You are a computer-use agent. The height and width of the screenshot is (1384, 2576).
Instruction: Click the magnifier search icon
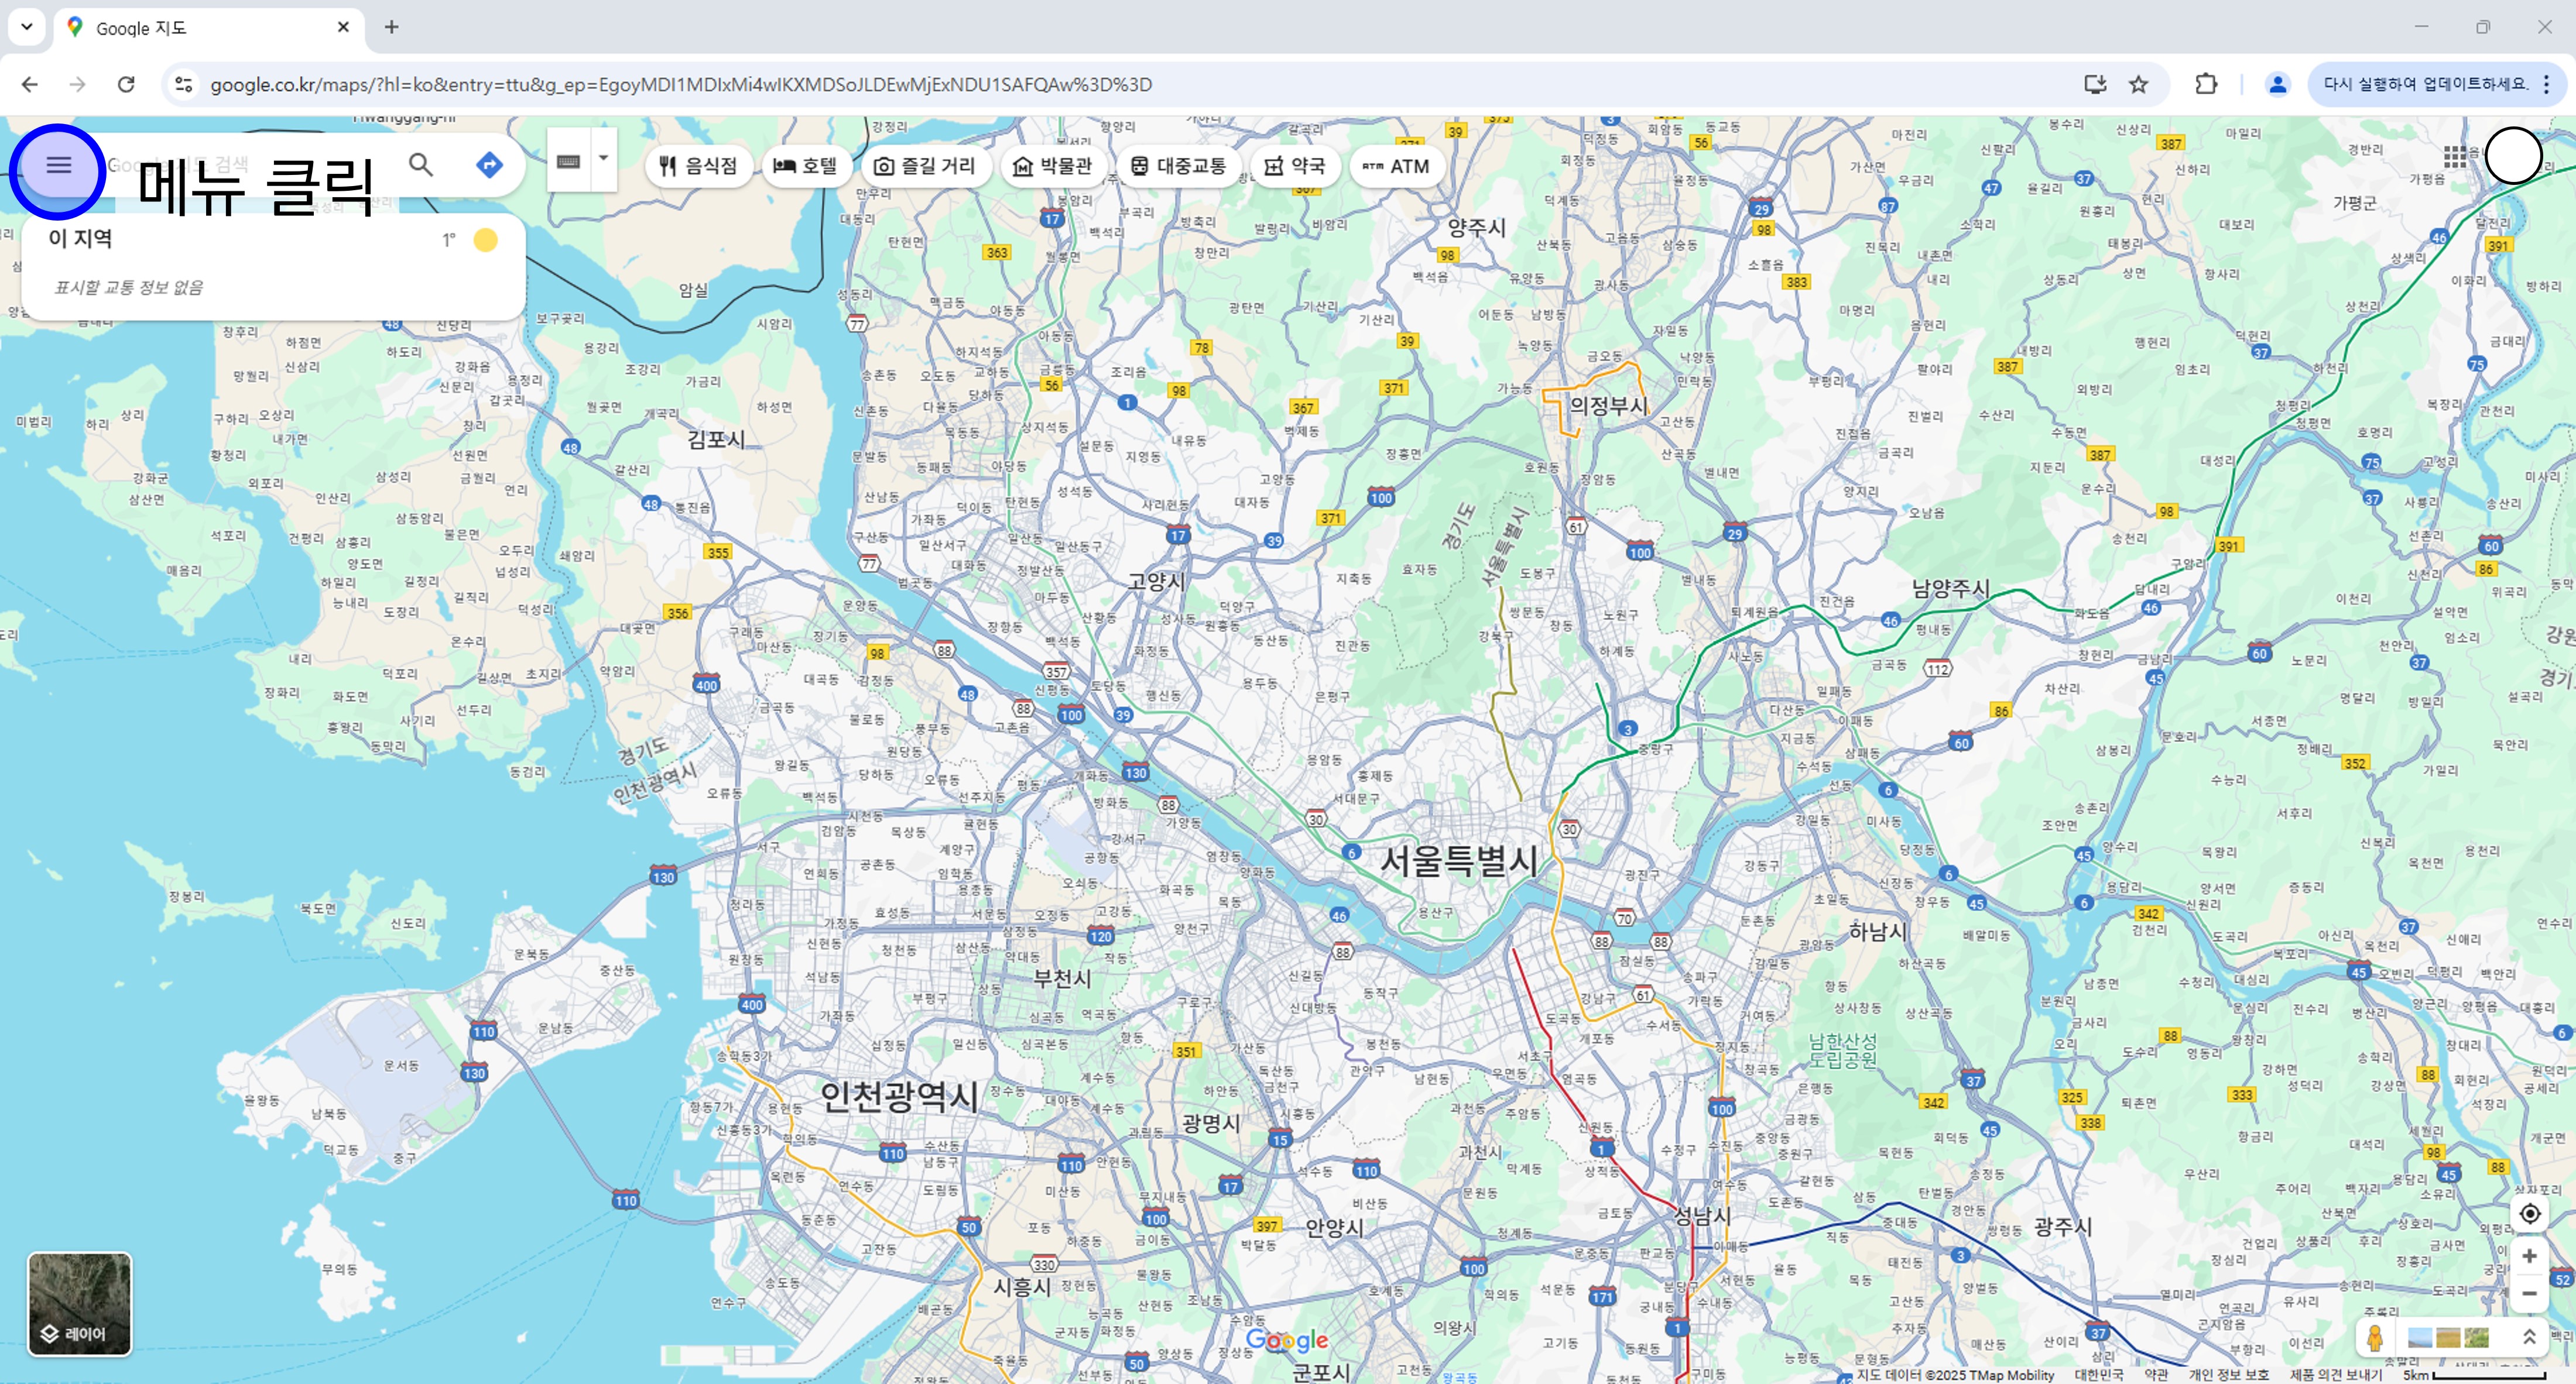pos(421,165)
